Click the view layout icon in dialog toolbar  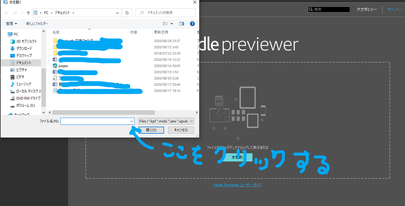165,24
